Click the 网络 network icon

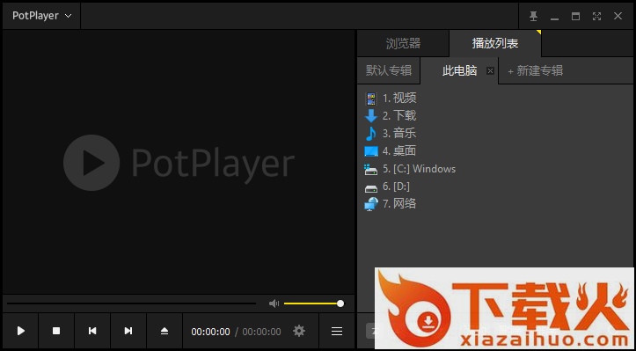[x=371, y=204]
